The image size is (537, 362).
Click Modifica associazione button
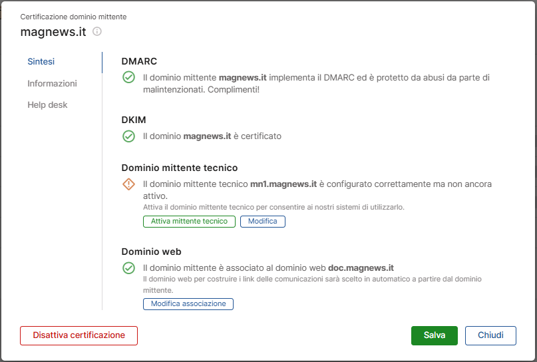tap(188, 304)
